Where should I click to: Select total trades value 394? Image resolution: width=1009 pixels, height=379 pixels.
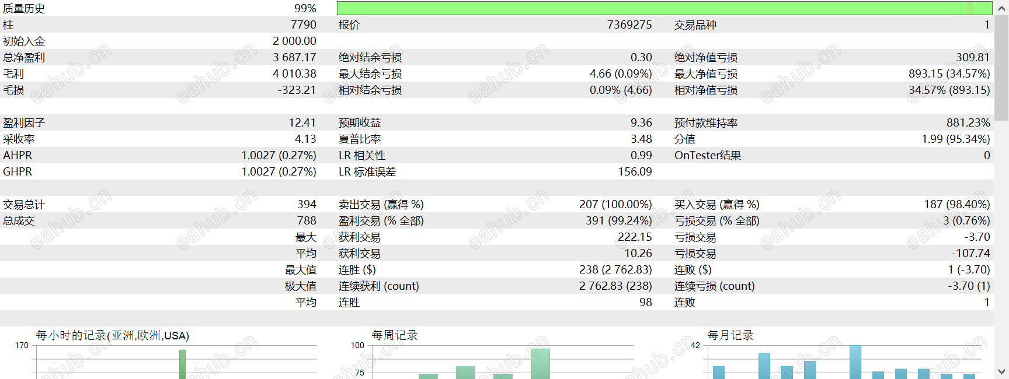[307, 204]
